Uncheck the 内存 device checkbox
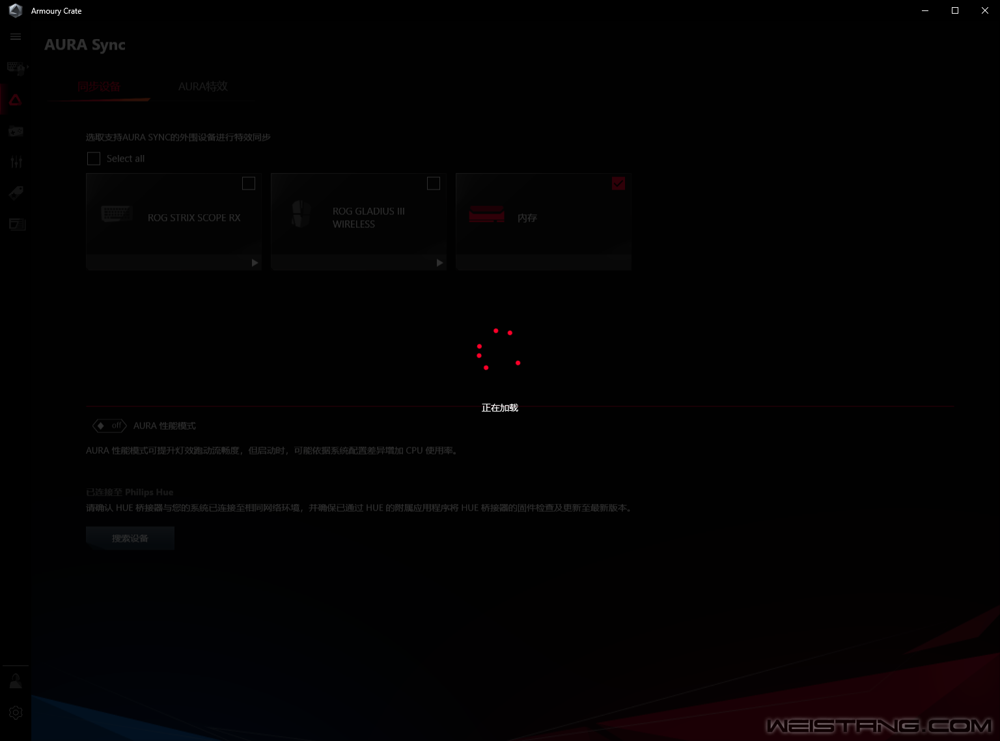Screen dimensions: 1000x741 [x=618, y=184]
